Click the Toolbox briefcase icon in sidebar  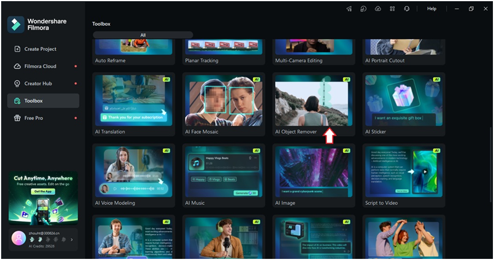[17, 101]
